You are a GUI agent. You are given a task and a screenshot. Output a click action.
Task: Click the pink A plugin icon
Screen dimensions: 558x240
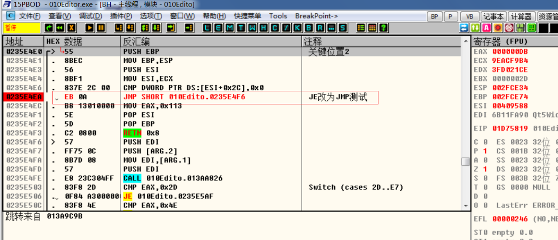click(x=487, y=28)
